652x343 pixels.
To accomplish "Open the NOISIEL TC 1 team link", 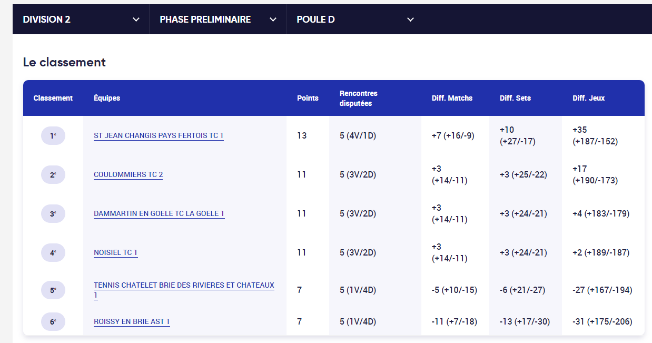I will tap(115, 253).
